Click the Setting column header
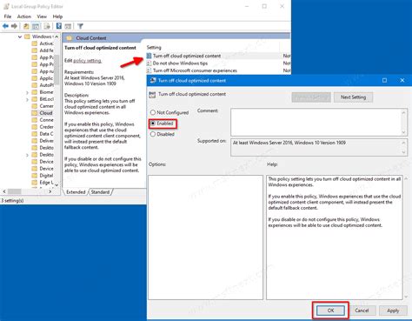Screen dimensions: 412x321 click(x=154, y=47)
